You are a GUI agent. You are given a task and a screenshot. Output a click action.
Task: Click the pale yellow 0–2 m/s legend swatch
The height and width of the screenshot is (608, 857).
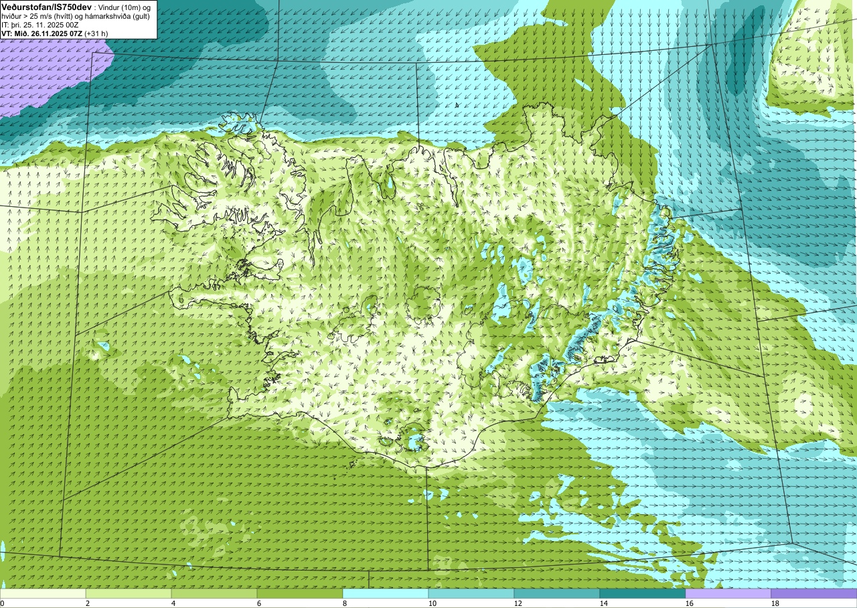pyautogui.click(x=43, y=593)
